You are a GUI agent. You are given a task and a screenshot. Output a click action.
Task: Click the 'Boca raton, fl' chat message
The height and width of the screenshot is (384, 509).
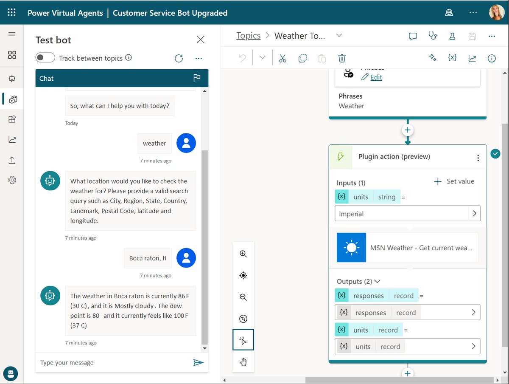(148, 258)
